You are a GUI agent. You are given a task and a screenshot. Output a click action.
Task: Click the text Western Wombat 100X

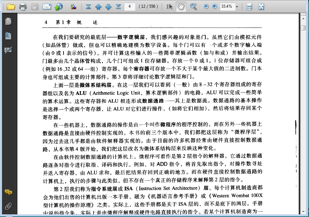coord(237,196)
